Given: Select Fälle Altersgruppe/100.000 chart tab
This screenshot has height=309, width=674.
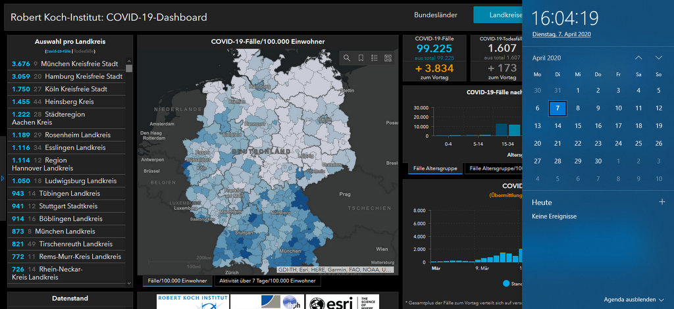Looking at the screenshot, I should tap(494, 169).
